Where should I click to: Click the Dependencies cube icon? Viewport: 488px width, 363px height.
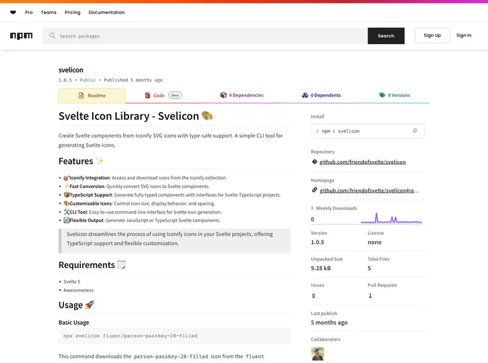223,95
